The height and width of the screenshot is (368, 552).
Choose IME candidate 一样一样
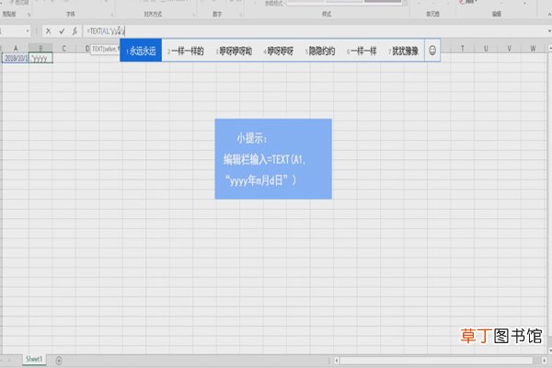tap(362, 51)
